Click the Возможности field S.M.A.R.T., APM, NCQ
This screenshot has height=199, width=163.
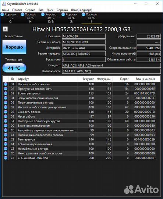click(x=111, y=71)
